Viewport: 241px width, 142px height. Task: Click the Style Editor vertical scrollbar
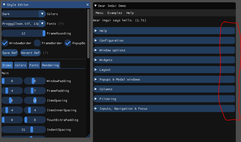[88, 34]
